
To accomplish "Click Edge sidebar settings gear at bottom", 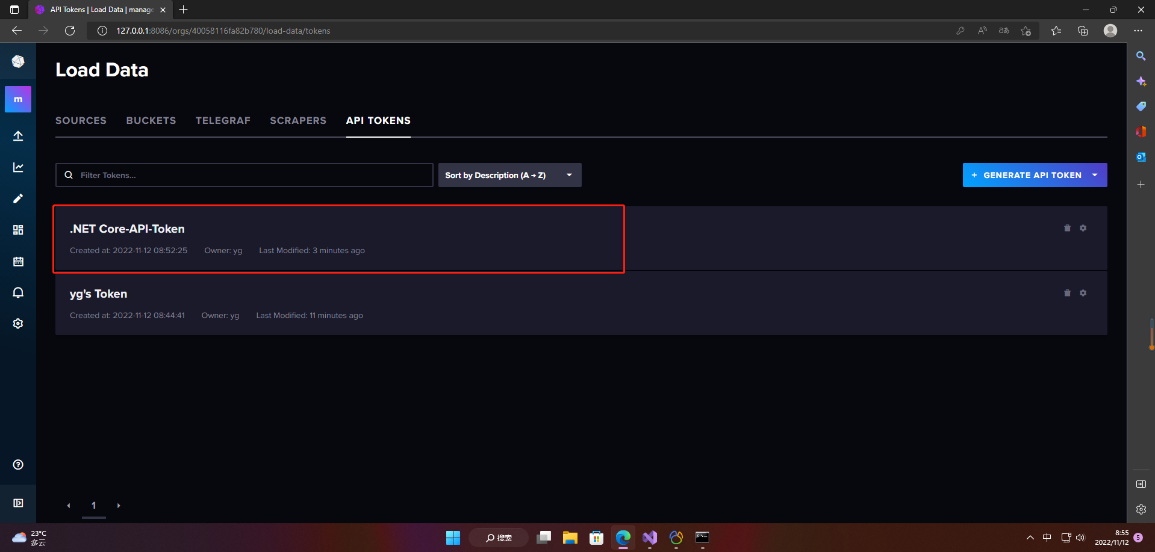I will [x=1141, y=509].
